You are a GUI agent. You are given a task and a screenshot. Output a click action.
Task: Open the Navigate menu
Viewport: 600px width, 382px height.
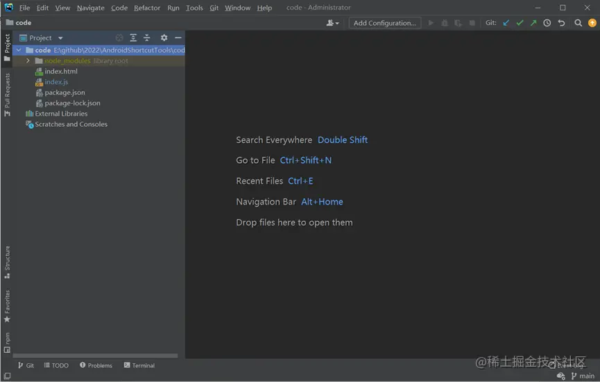pyautogui.click(x=90, y=8)
